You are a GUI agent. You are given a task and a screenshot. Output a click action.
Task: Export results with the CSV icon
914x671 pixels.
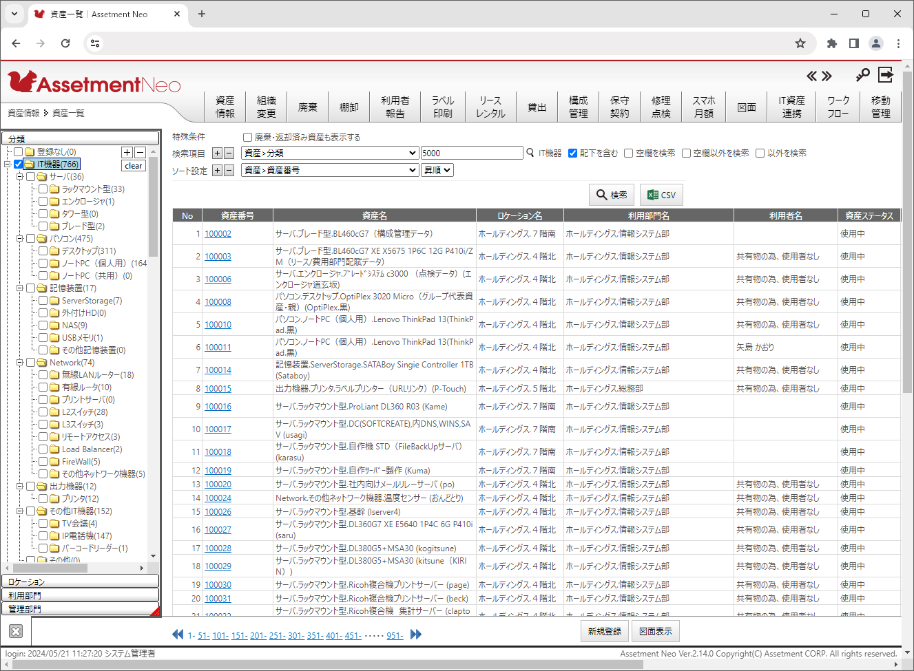pyautogui.click(x=661, y=194)
